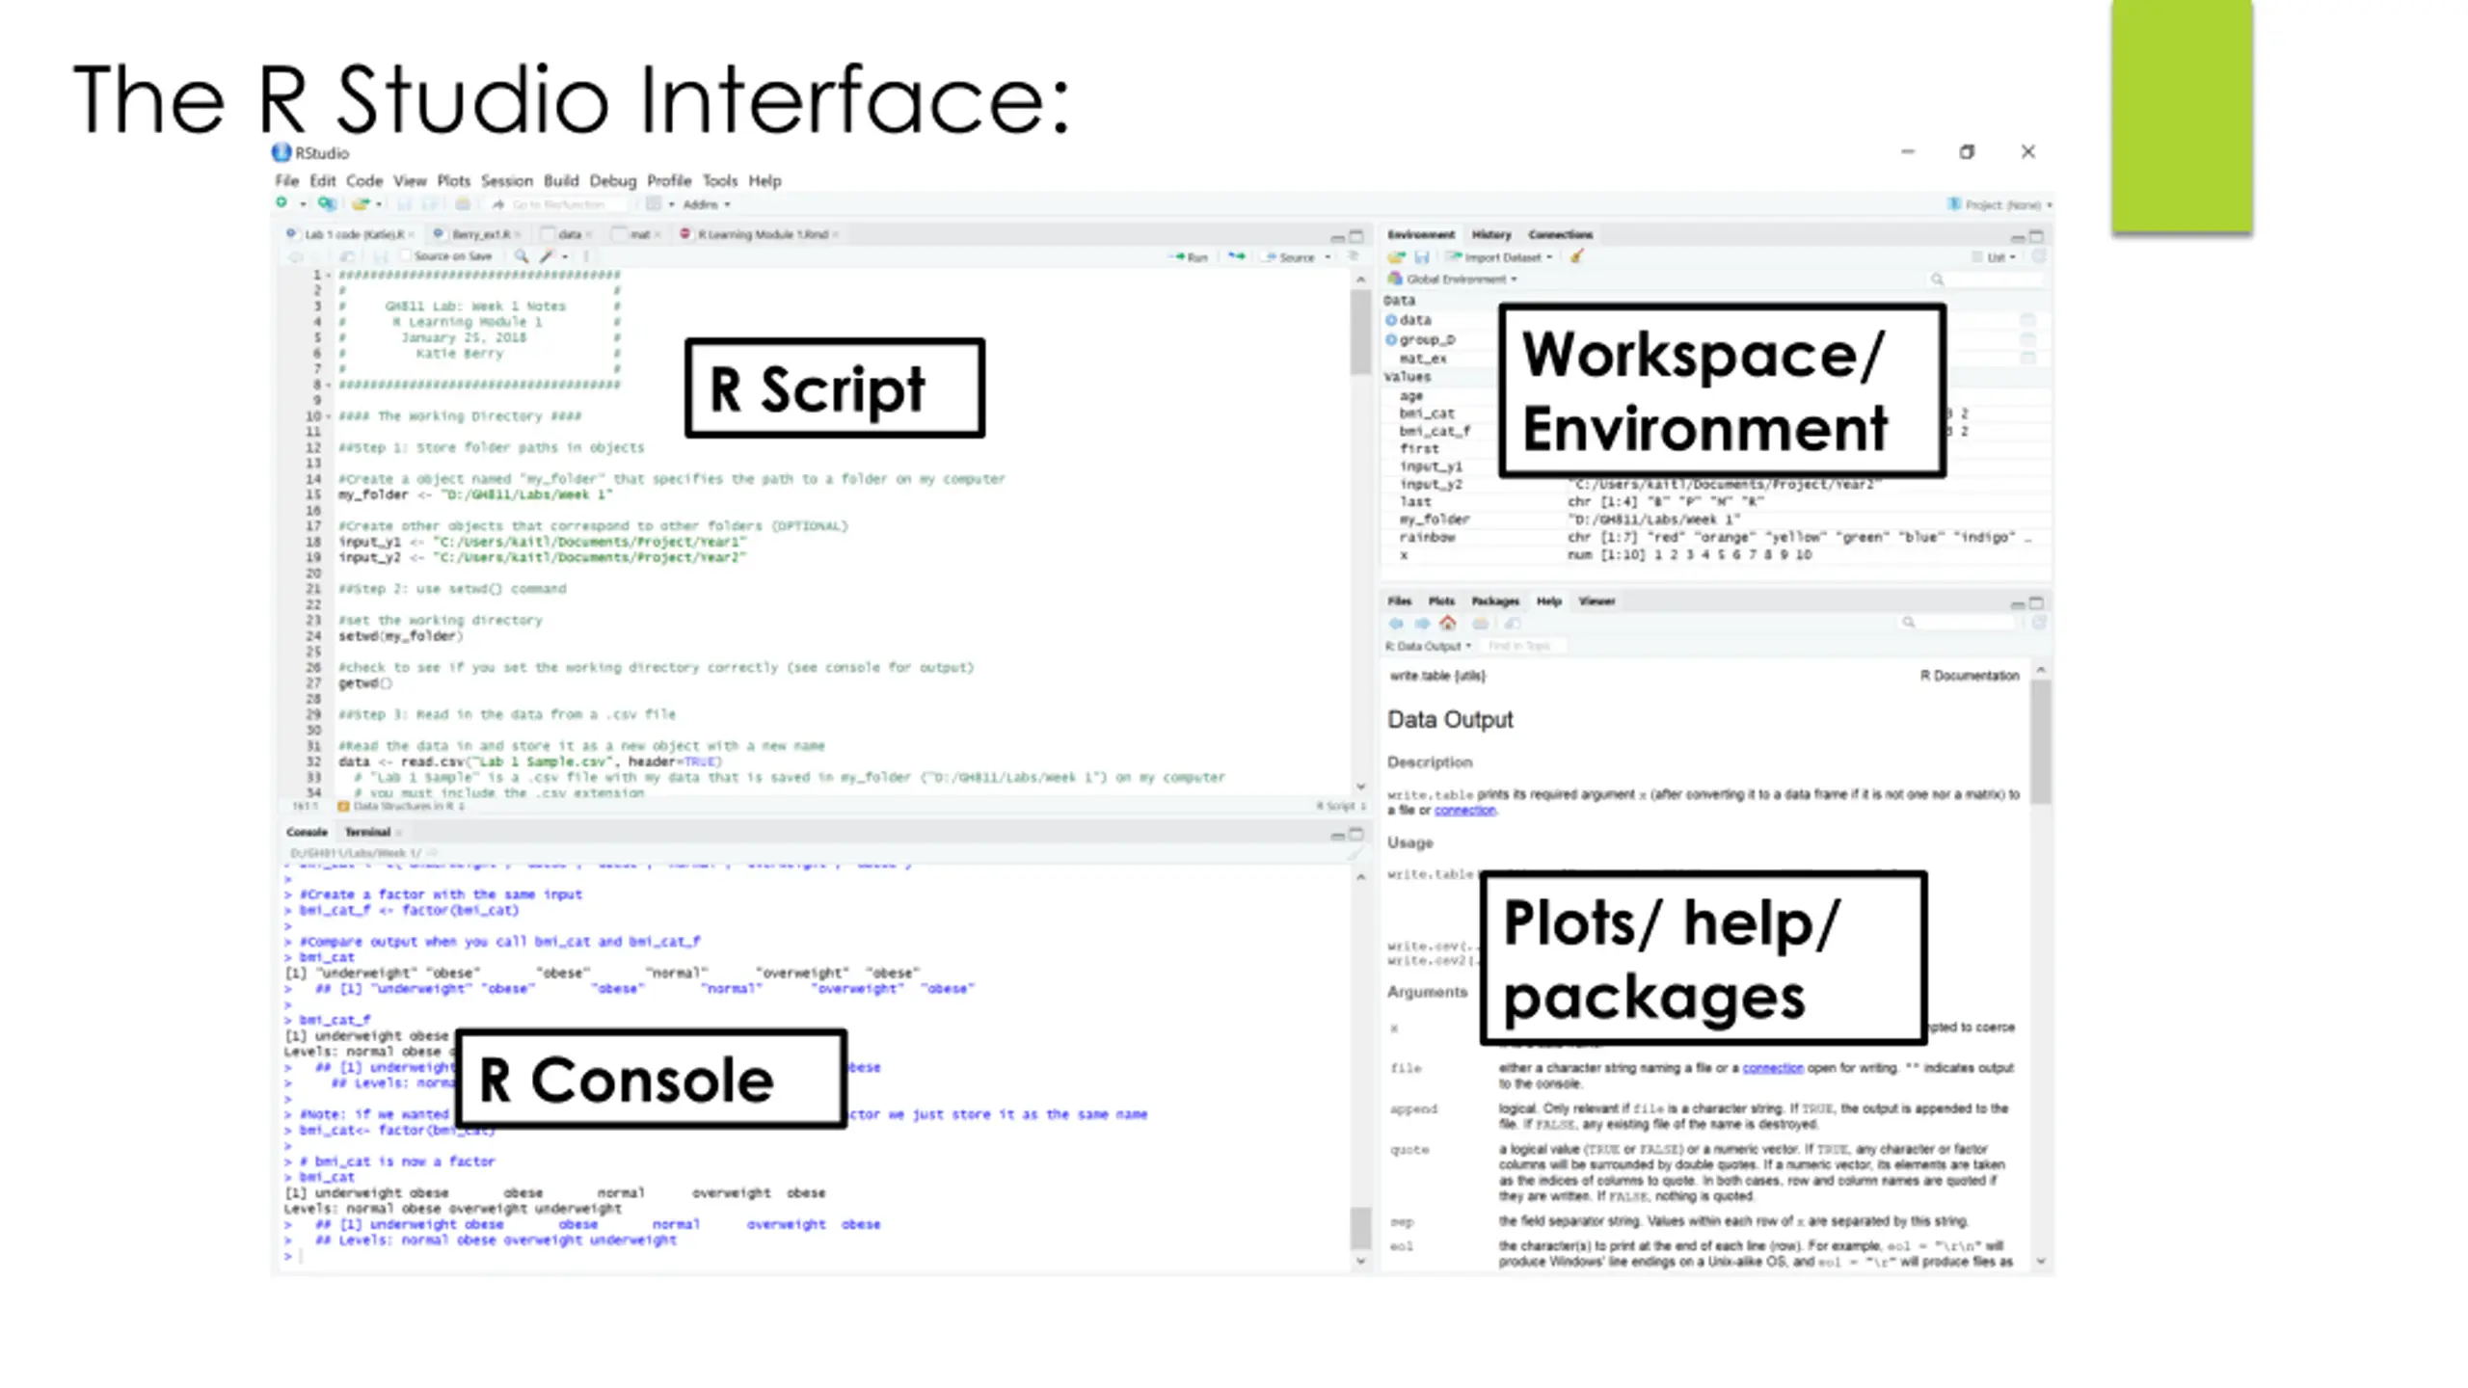Image resolution: width=2468 pixels, height=1388 pixels.
Task: Click the Environment pane search field
Action: pyautogui.click(x=1985, y=280)
